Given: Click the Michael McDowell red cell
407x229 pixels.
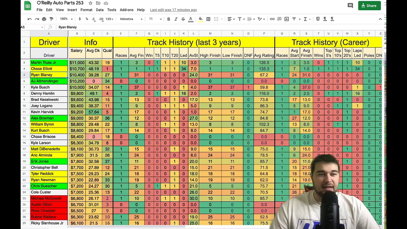Looking at the screenshot, I should point(49,198).
